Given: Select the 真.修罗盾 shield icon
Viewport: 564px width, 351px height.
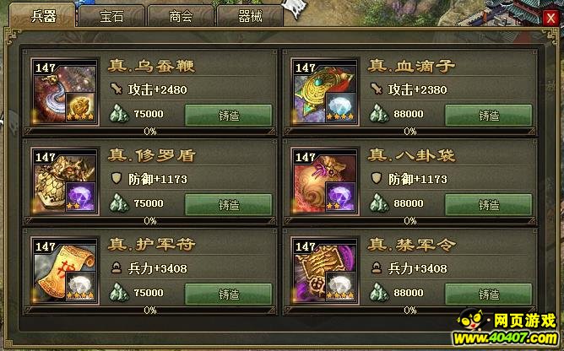Looking at the screenshot, I should (x=65, y=181).
